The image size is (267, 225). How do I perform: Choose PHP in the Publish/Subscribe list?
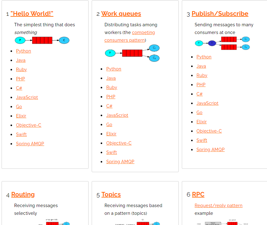point(201,85)
